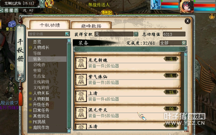This screenshot has width=216, height=135.
Task: Expand the 日常任务 tree category
Action: (x=31, y=110)
